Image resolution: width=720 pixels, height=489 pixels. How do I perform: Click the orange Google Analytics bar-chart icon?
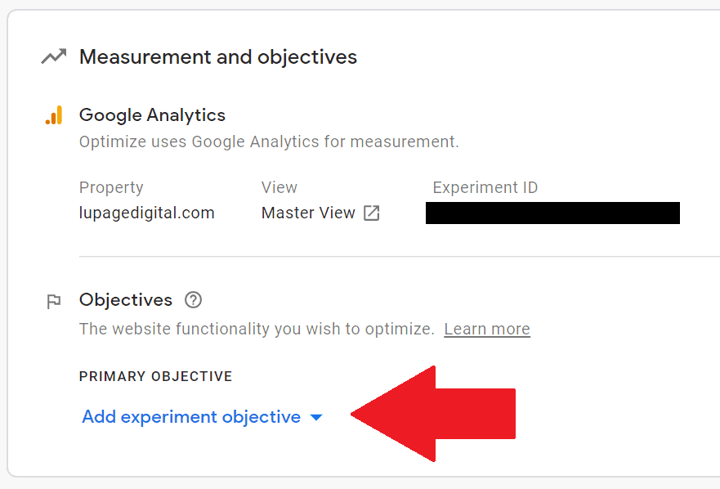tap(54, 115)
